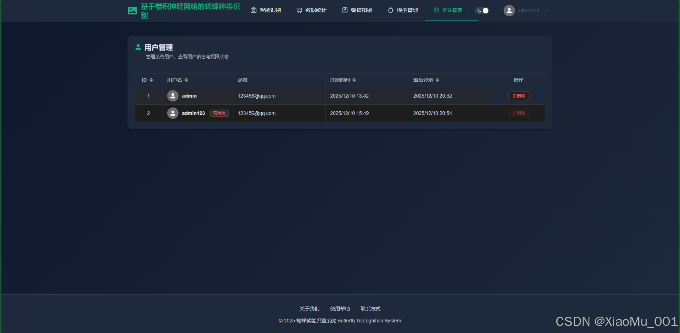The height and width of the screenshot is (333, 680).
Task: Click the admin123 name in header
Action: (528, 11)
